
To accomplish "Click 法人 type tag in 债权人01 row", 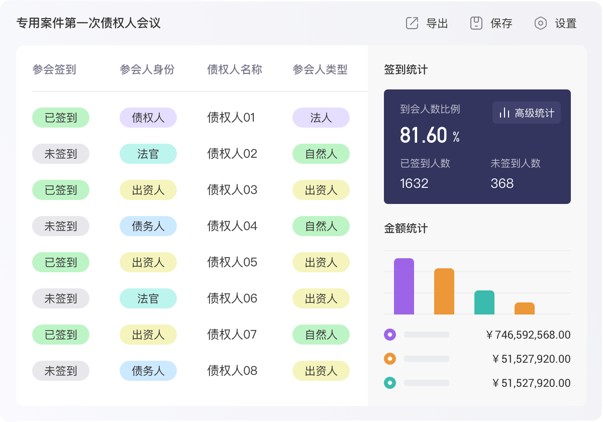I will click(321, 118).
